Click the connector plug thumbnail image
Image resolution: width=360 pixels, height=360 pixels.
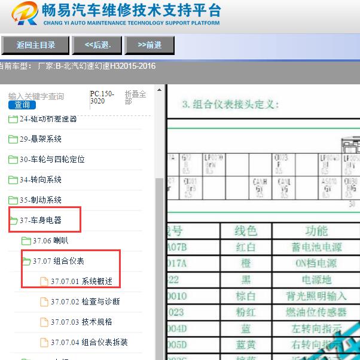tap(350, 145)
